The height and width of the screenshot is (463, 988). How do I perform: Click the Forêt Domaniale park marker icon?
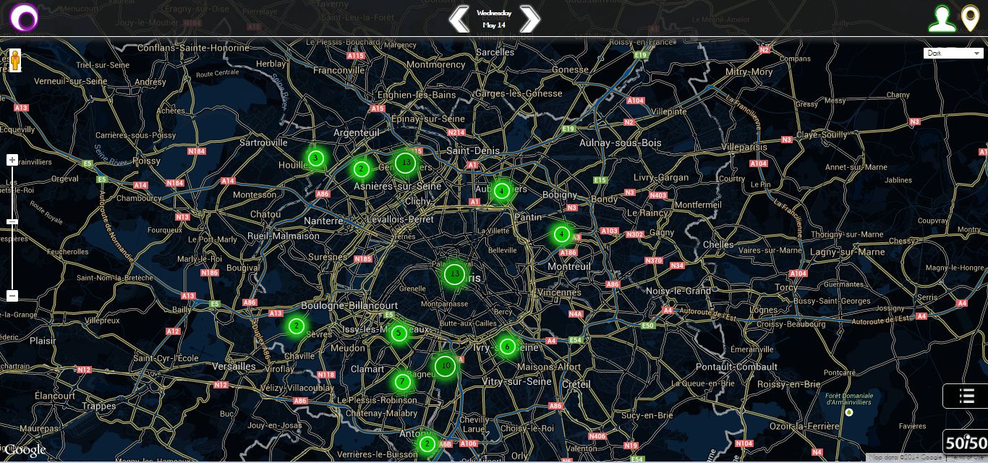[849, 412]
